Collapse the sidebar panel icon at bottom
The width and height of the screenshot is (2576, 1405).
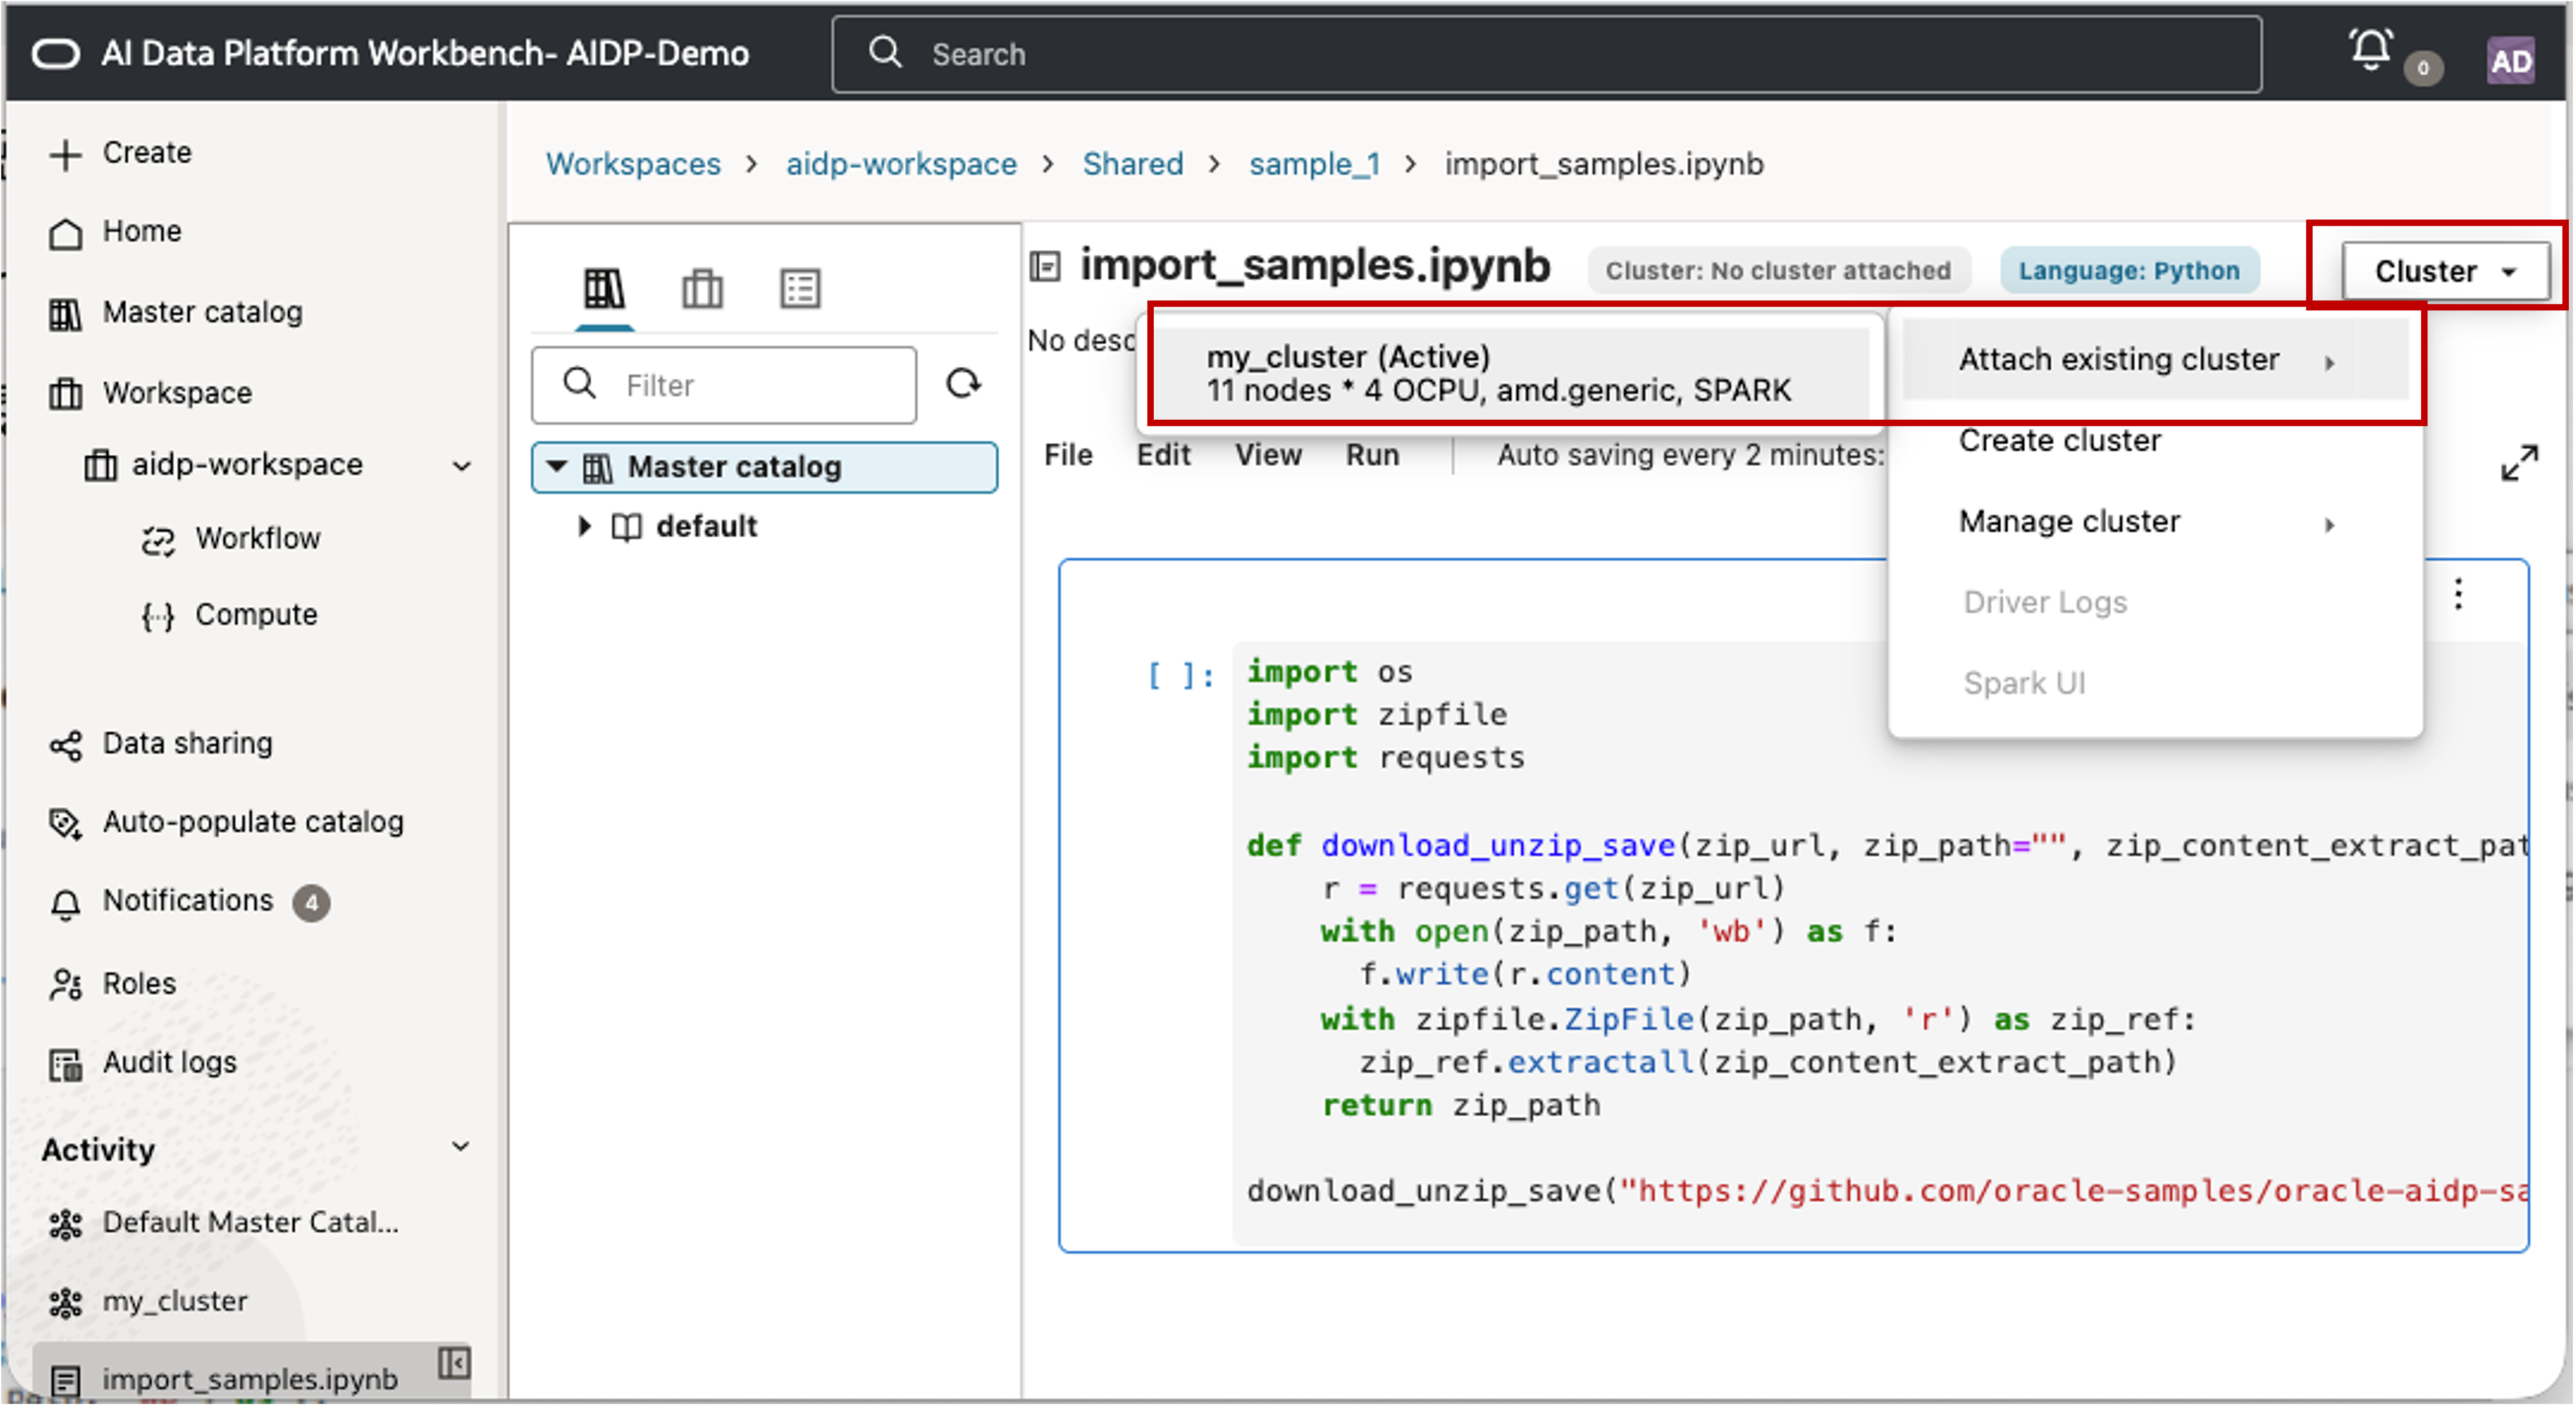(454, 1362)
